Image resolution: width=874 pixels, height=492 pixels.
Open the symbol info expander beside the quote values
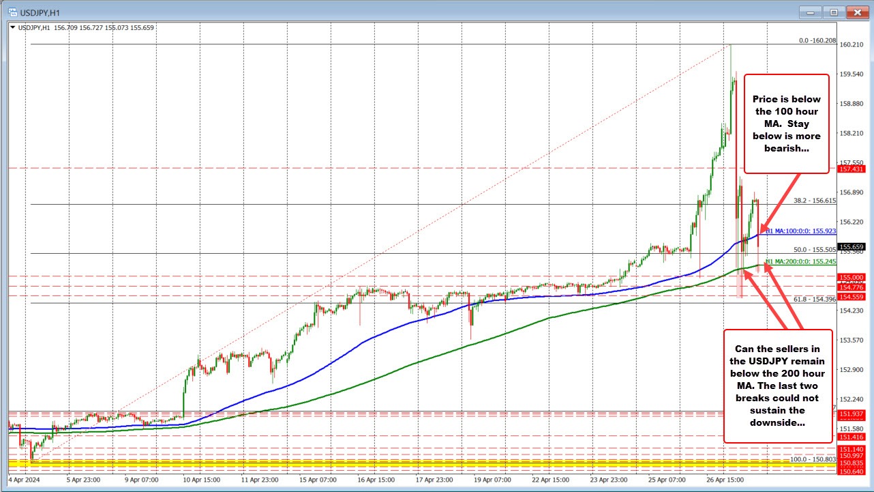click(14, 28)
